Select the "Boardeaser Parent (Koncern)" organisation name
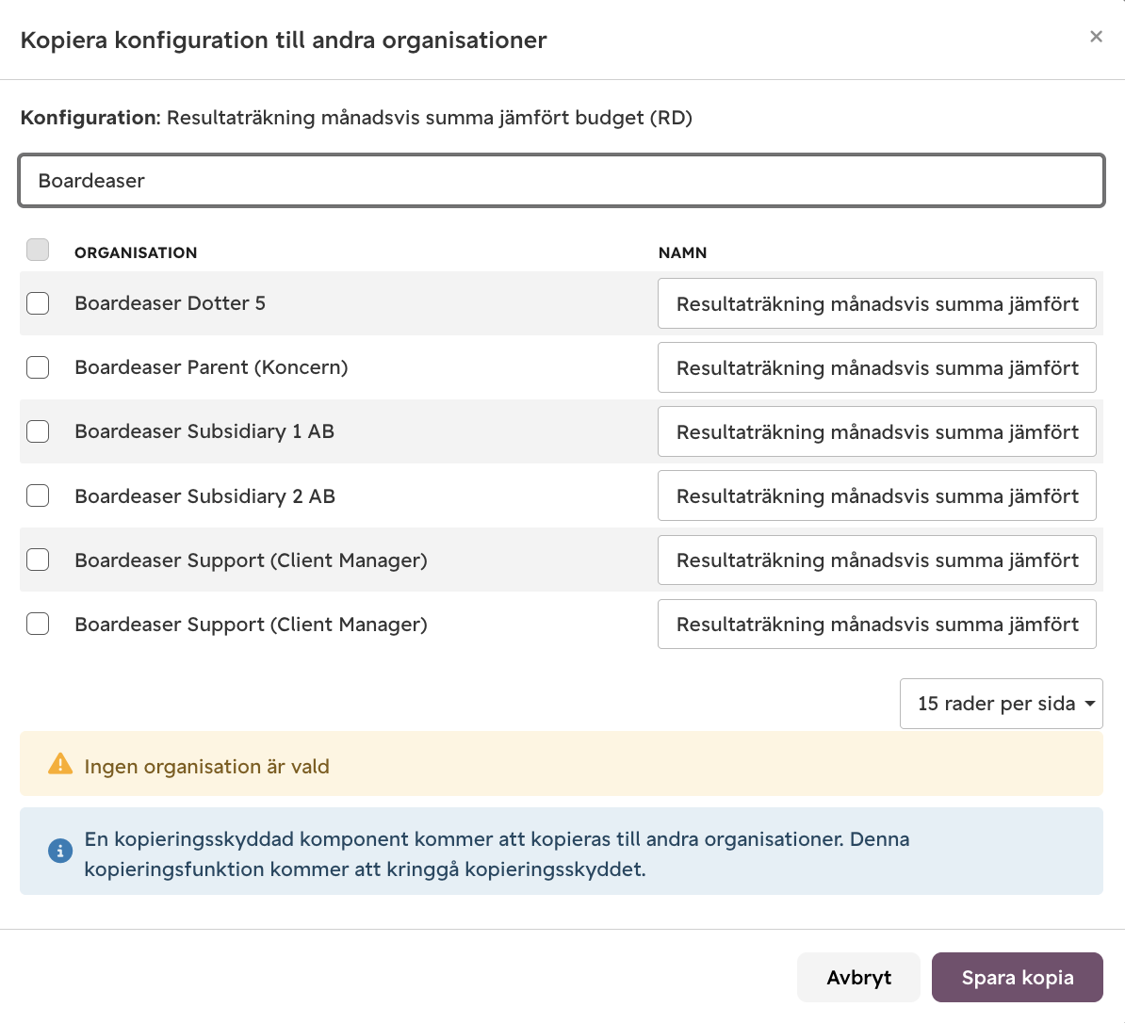1125x1023 pixels. [212, 367]
